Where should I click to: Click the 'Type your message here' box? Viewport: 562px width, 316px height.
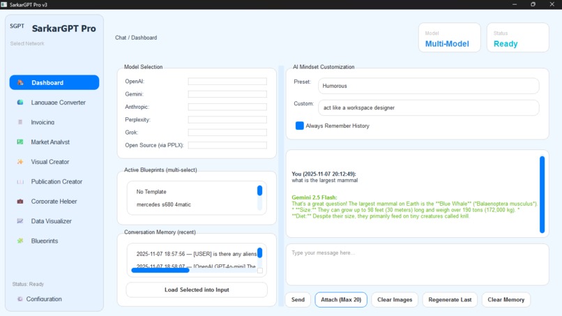[417, 264]
